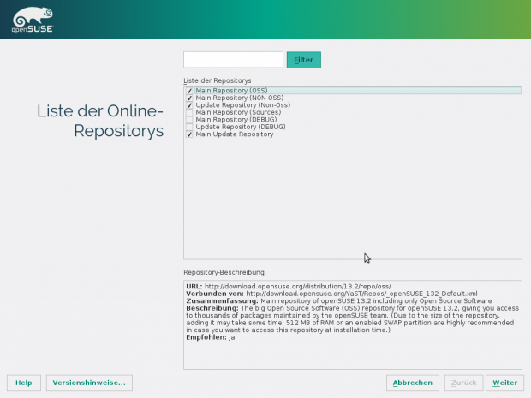Click the Zurück back button
Image resolution: width=531 pixels, height=398 pixels.
click(463, 383)
